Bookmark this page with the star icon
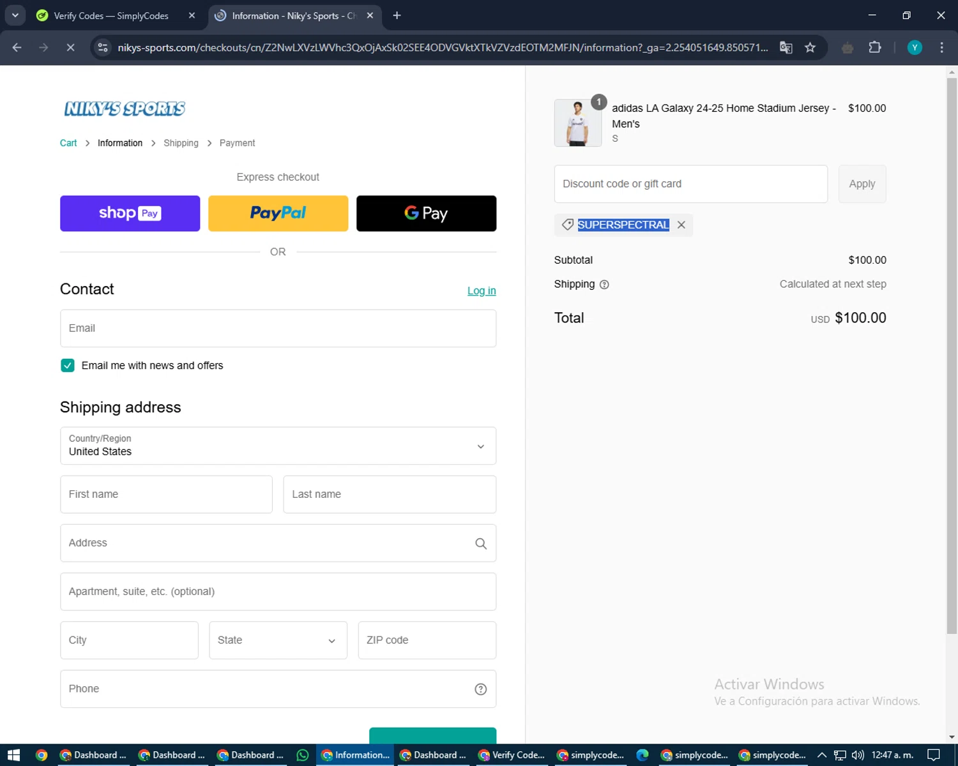Screen dimensions: 958x766 (810, 48)
